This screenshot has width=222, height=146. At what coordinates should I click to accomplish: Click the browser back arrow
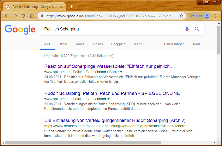[x=7, y=16]
